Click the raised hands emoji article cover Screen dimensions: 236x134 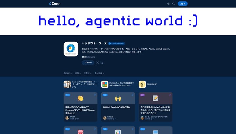coord(118,98)
